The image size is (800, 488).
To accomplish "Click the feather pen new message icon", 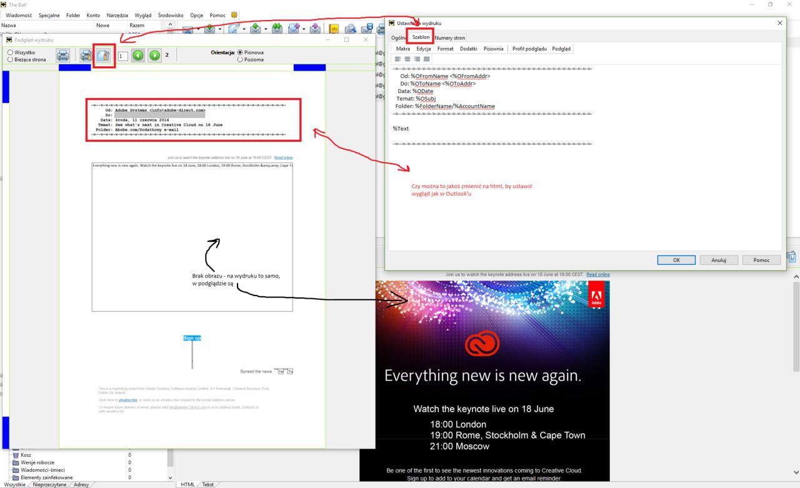I will pos(234,29).
